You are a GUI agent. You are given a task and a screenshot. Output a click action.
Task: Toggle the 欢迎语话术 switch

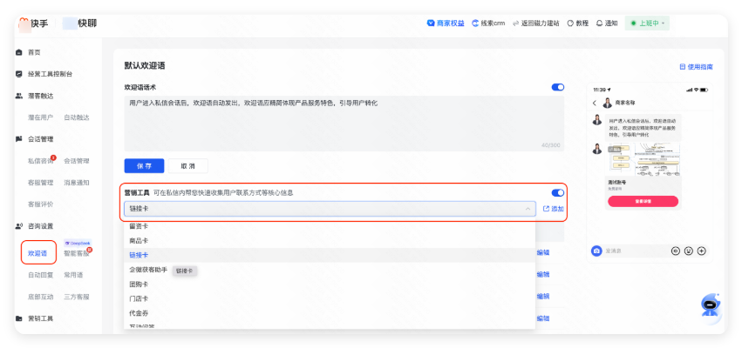click(557, 87)
